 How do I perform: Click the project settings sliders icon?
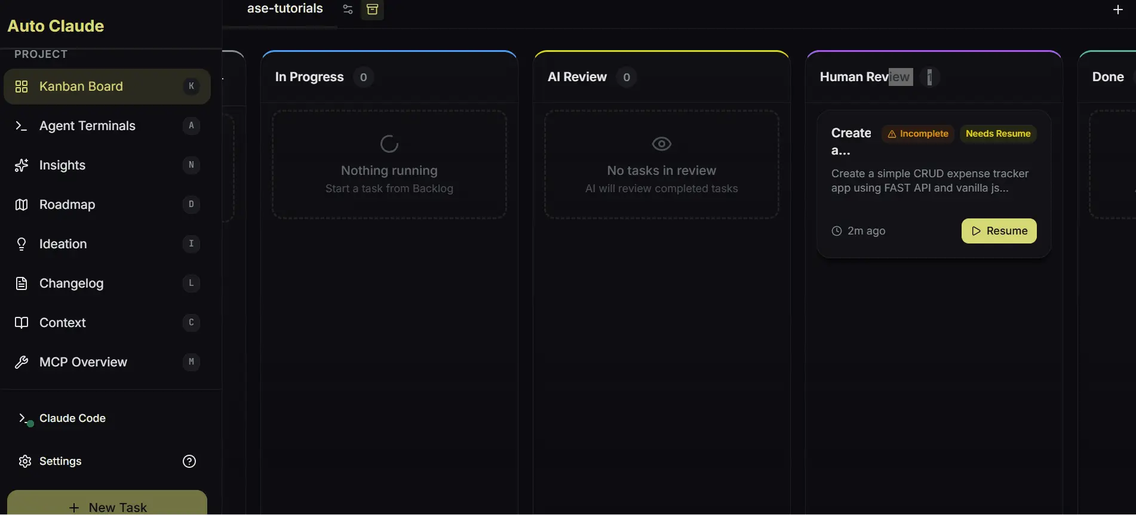tap(348, 10)
